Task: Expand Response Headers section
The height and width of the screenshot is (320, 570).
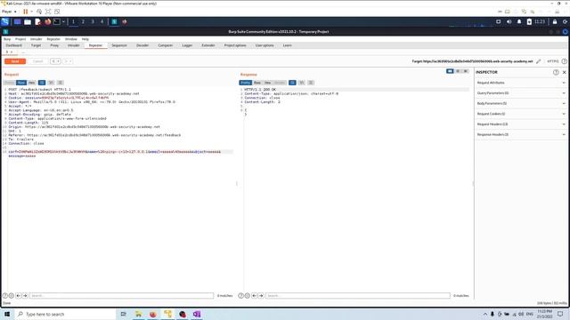Action: tap(521, 134)
